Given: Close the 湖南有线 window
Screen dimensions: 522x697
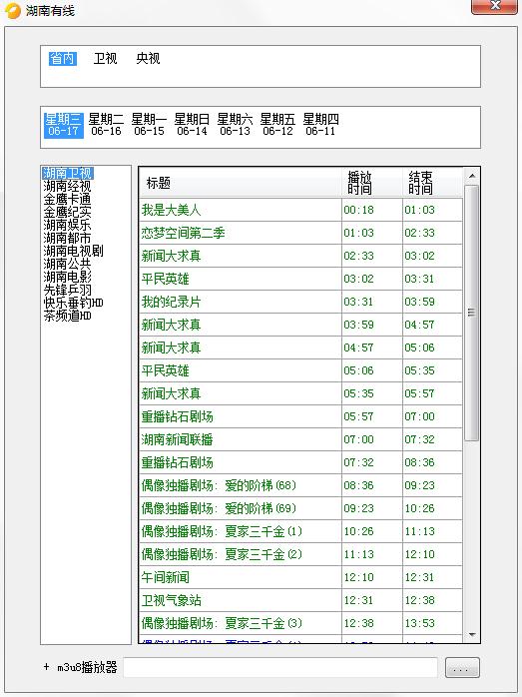Looking at the screenshot, I should 494,7.
